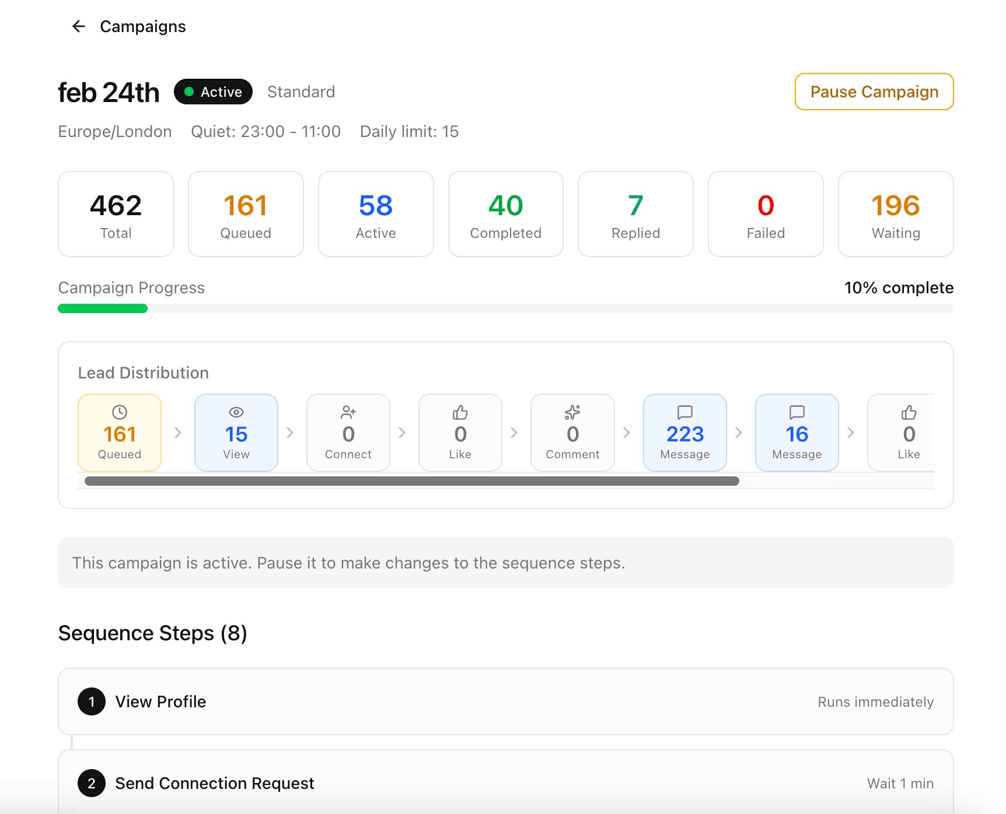This screenshot has height=814, width=1006.
Task: Click the Campaign Progress bar
Action: pos(505,308)
